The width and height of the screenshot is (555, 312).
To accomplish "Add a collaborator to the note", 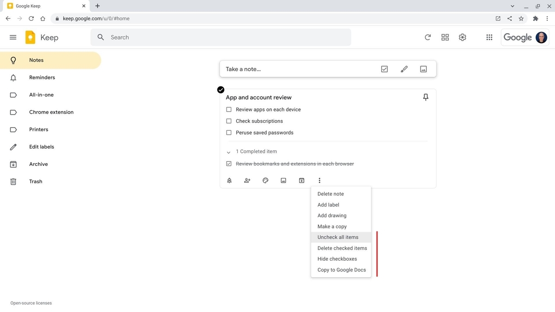I will click(x=247, y=180).
